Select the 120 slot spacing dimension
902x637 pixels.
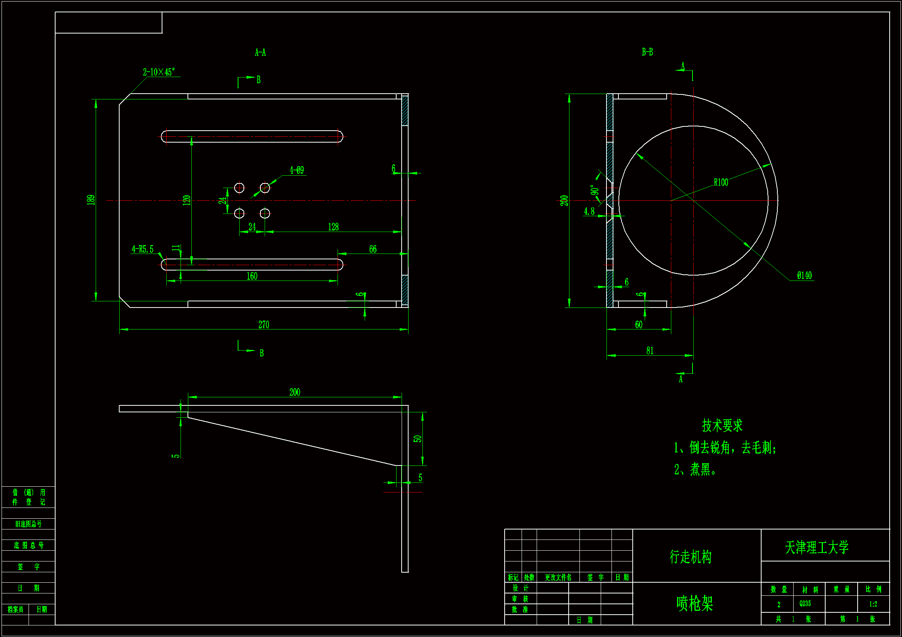click(x=187, y=200)
